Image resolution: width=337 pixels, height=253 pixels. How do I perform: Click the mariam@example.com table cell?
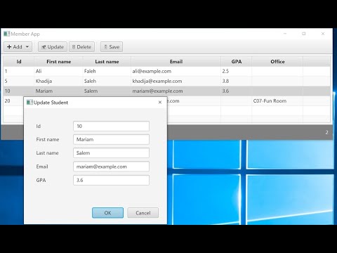(x=176, y=91)
